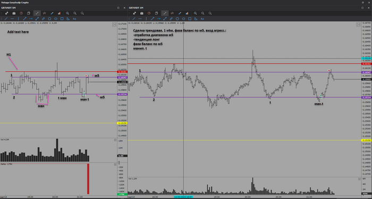
Task: Zoom out on the 1M chart
Action: [203, 13]
